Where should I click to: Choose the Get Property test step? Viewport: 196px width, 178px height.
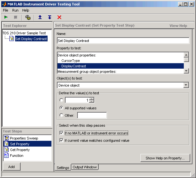(20, 150)
